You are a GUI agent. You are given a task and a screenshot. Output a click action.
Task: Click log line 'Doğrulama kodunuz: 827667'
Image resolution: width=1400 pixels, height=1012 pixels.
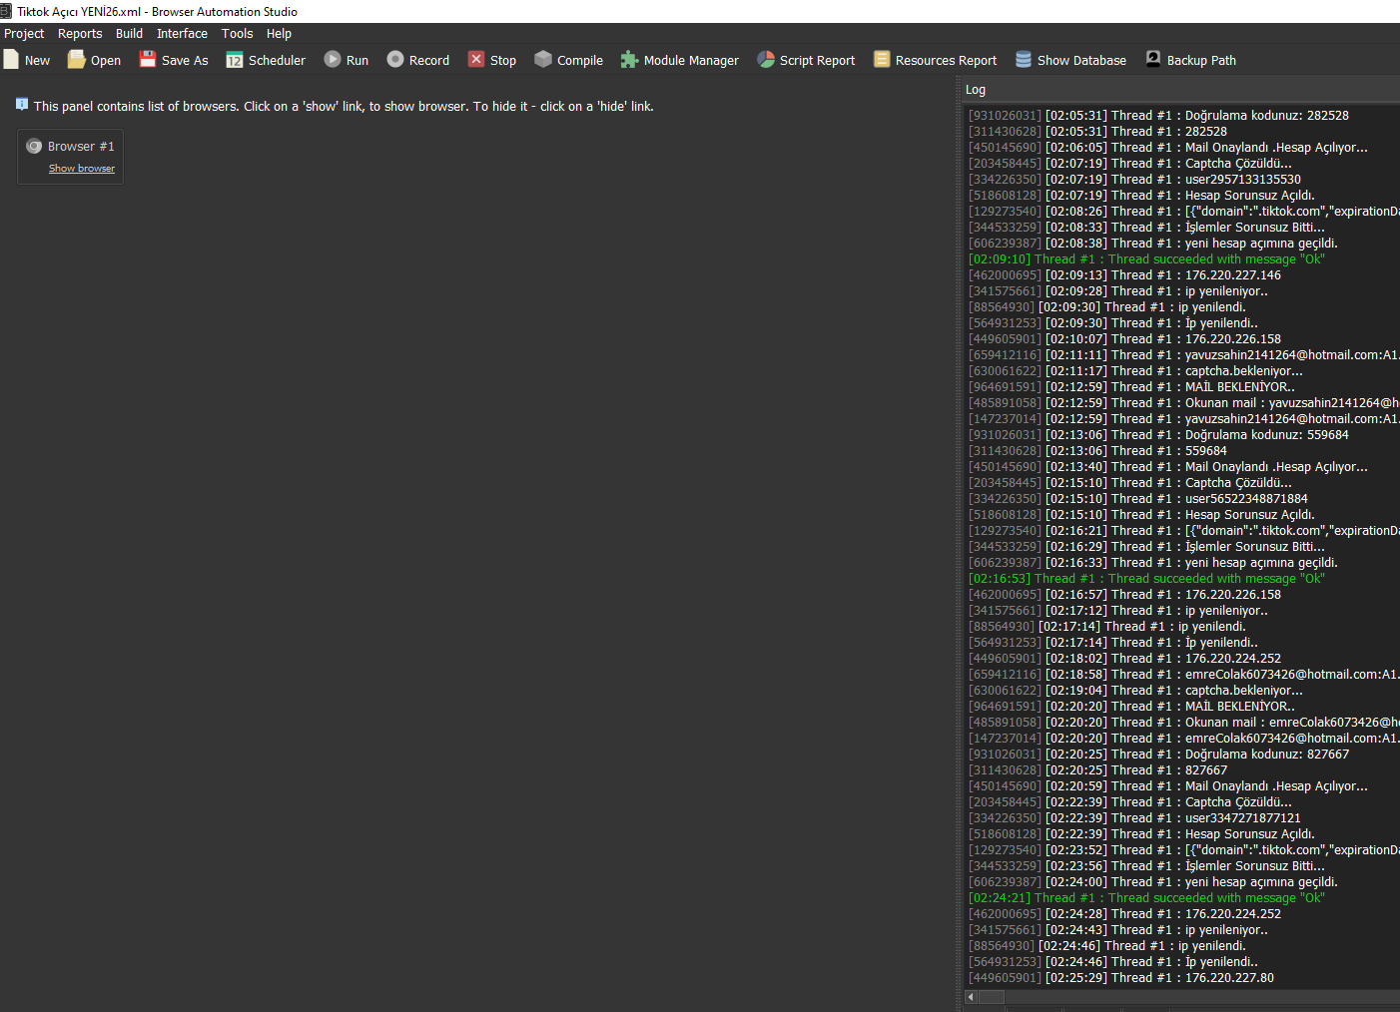click(1158, 755)
